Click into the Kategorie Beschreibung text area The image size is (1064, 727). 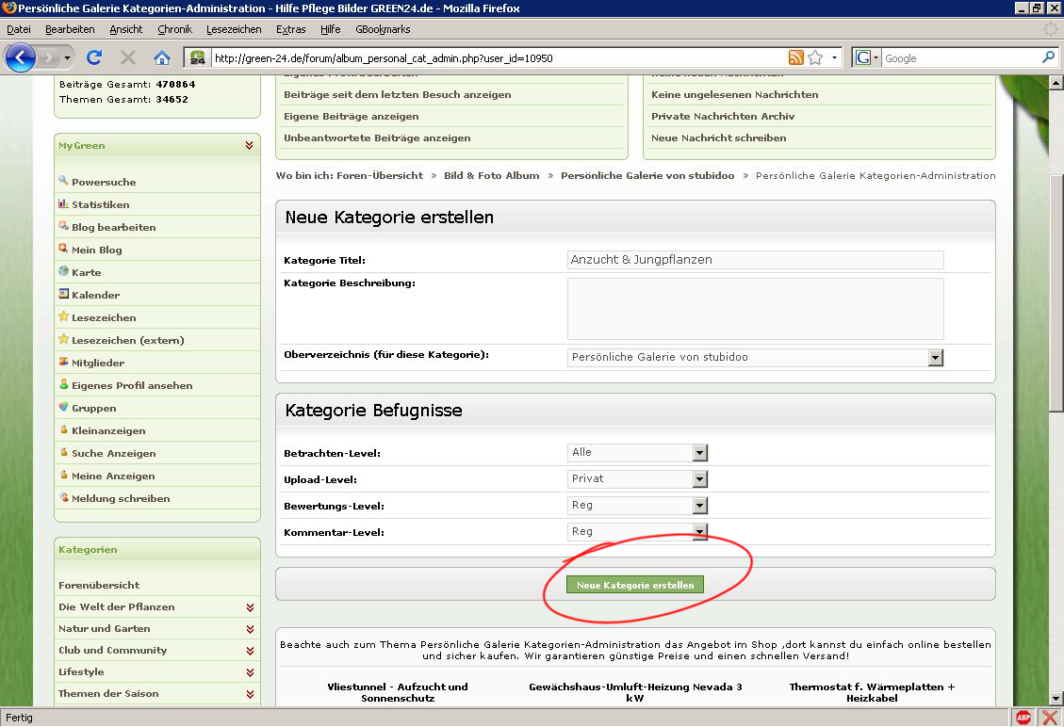coord(755,308)
